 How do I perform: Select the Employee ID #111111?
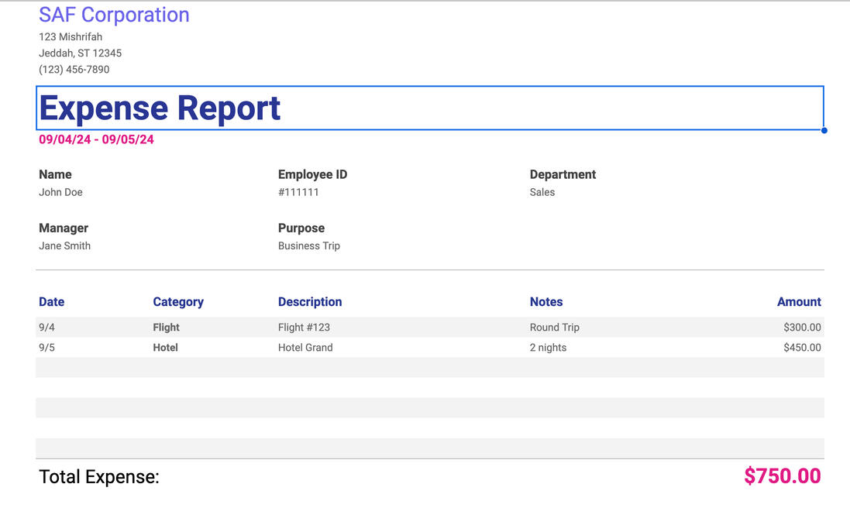click(299, 192)
